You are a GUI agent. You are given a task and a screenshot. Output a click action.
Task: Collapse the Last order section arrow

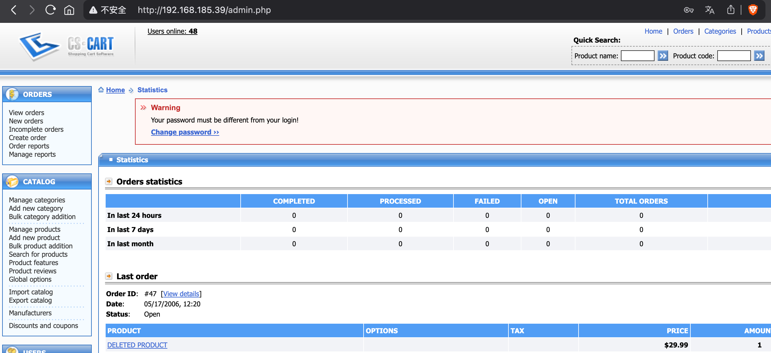pyautogui.click(x=109, y=276)
